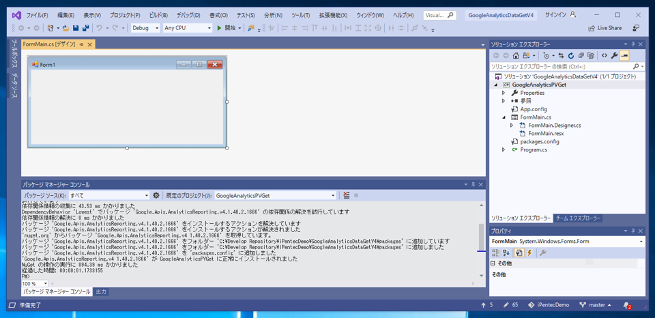The image size is (655, 318).
Task: Open the ツール(T) menu
Action: click(x=300, y=15)
